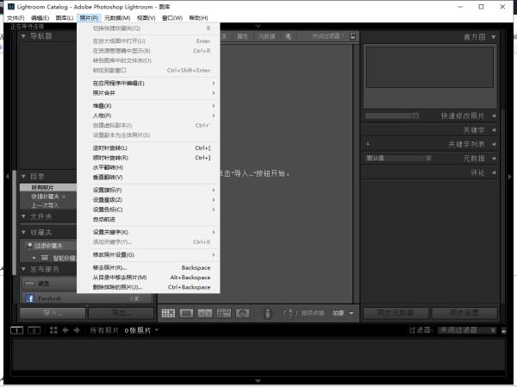Image resolution: width=517 pixels, height=388 pixels.
Task: Toggle the second window display button 2
Action: 34,330
